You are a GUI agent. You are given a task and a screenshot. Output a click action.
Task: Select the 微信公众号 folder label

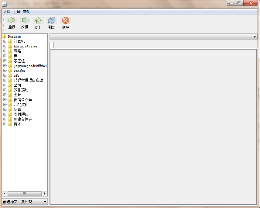[x=23, y=100]
